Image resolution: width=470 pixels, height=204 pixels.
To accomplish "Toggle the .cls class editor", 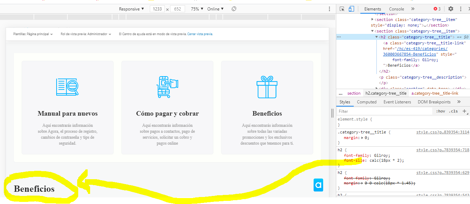I will click(453, 111).
